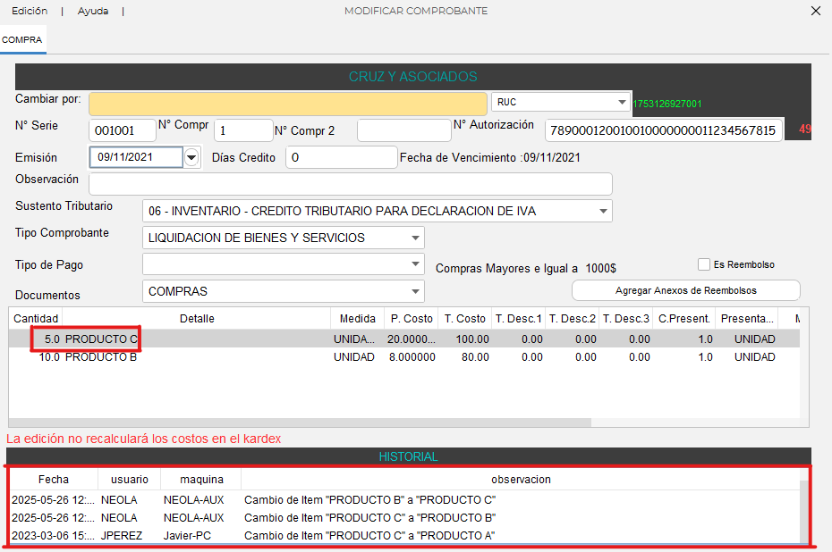This screenshot has height=552, width=832.
Task: Open the Ayuda menu
Action: pos(93,11)
